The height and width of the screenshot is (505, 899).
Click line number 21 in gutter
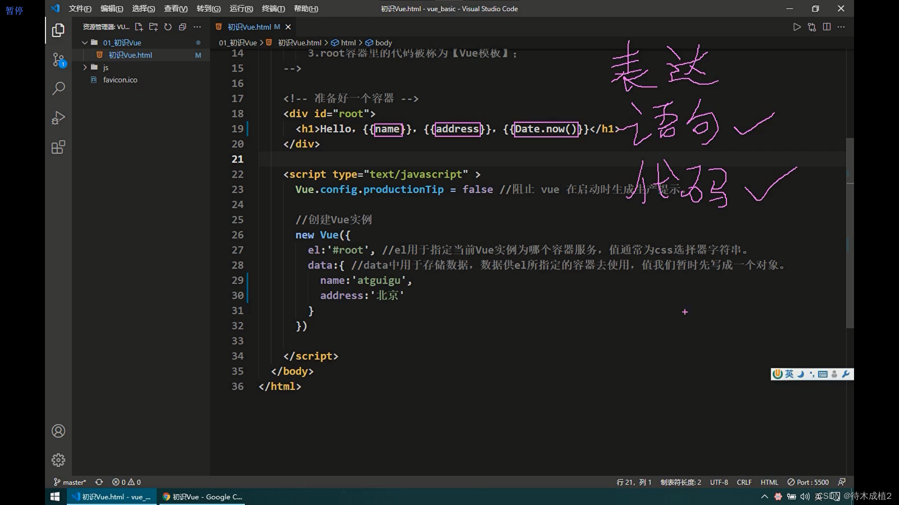coord(237,159)
